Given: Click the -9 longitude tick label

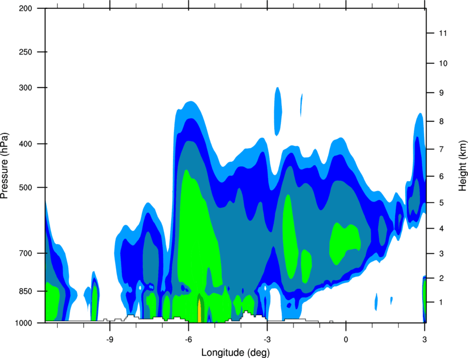Looking at the screenshot, I should pyautogui.click(x=110, y=339).
